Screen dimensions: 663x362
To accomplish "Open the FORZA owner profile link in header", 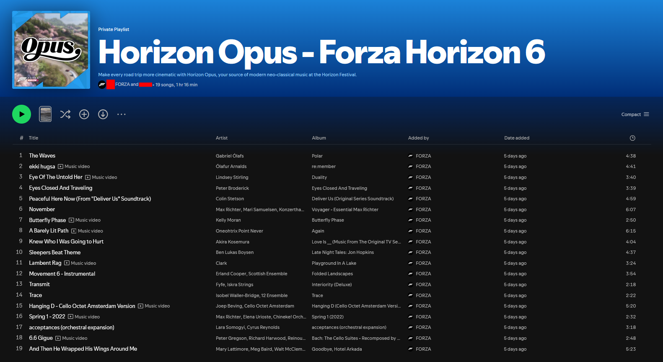I will pos(122,84).
